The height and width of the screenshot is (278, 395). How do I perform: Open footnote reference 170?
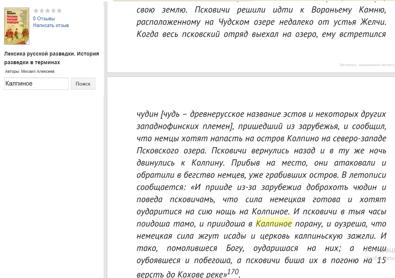point(233,272)
